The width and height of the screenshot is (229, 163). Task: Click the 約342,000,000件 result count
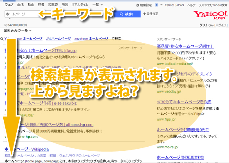coord(16,25)
